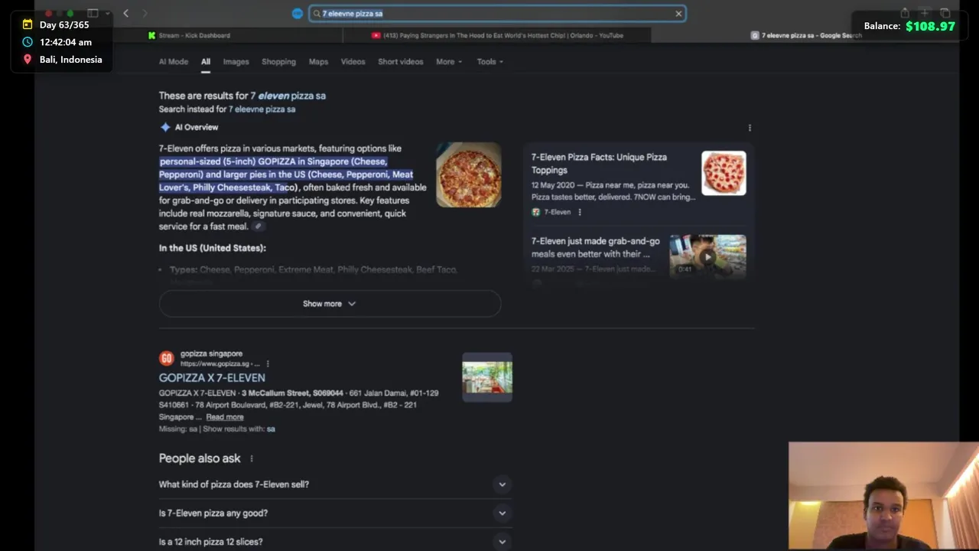The image size is (979, 551).
Task: Go back with the back arrow
Action: pos(125,13)
